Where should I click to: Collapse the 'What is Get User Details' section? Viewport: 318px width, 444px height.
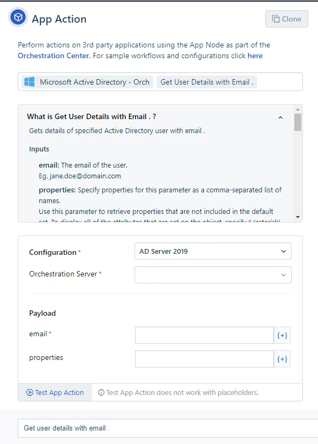point(280,117)
